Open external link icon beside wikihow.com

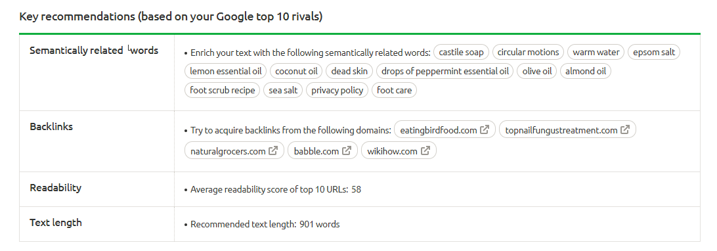425,150
